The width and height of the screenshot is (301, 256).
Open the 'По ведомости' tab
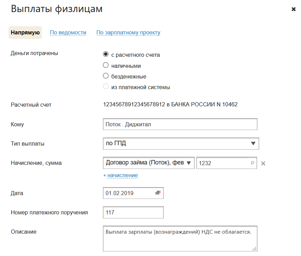click(x=68, y=33)
